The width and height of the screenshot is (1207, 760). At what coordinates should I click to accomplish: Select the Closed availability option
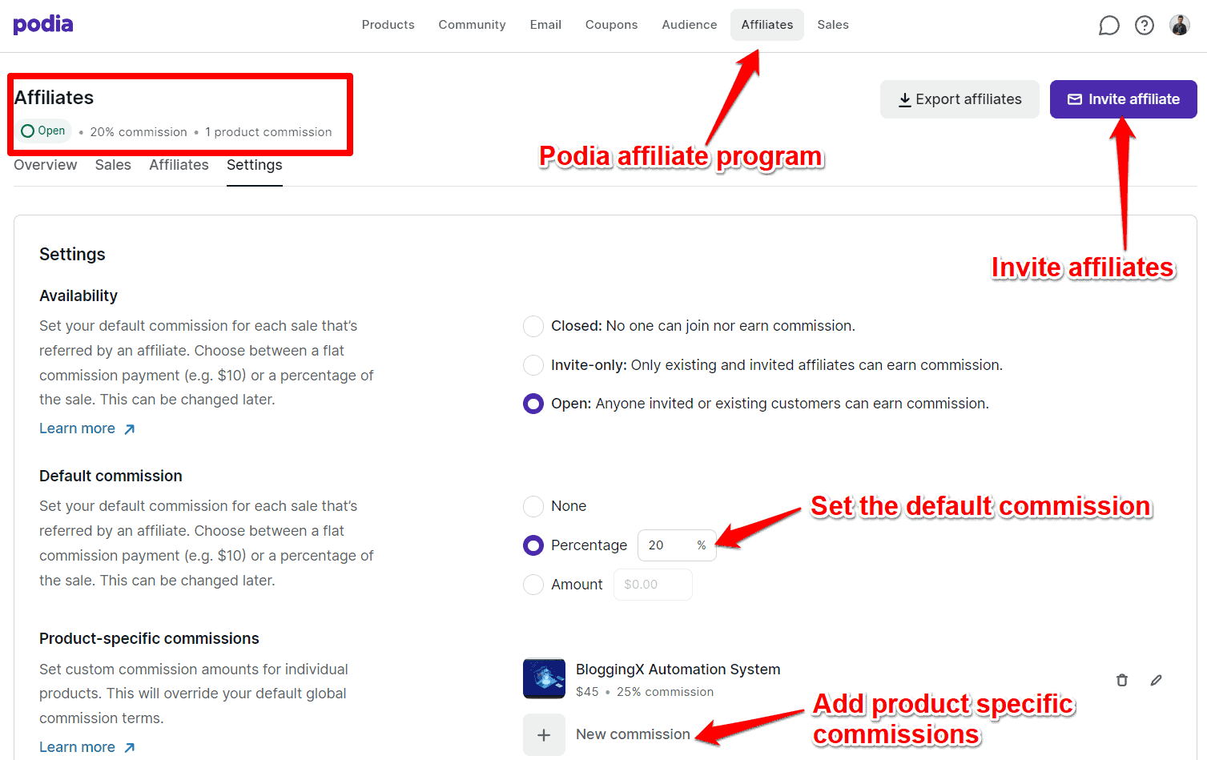click(533, 327)
